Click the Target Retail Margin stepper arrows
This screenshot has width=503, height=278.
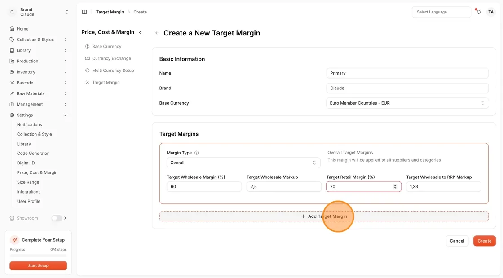click(x=395, y=187)
